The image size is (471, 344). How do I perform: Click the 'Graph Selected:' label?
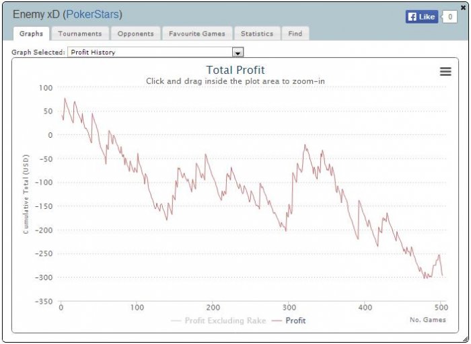[38, 52]
